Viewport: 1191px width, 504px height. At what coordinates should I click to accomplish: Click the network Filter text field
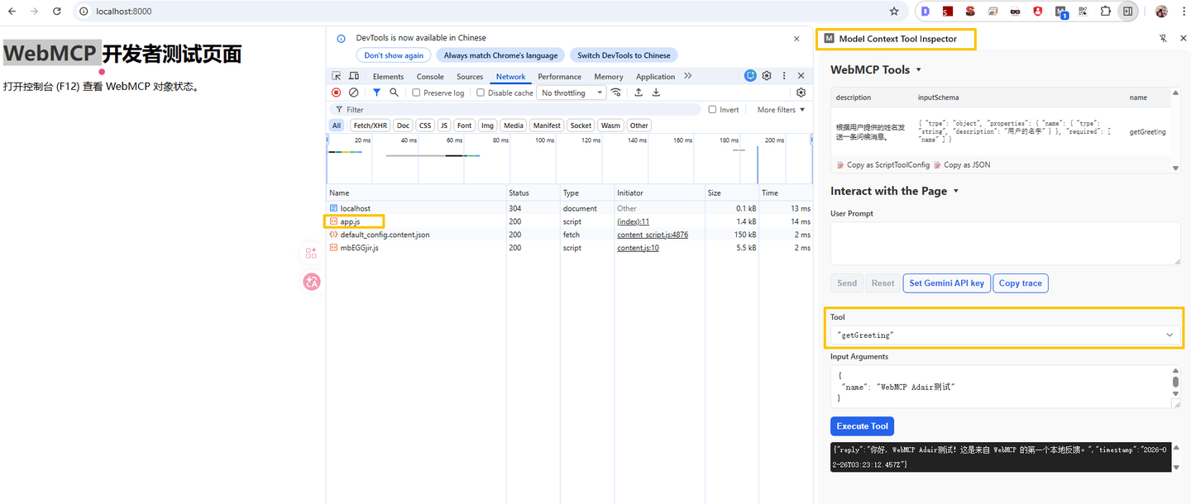click(x=517, y=109)
